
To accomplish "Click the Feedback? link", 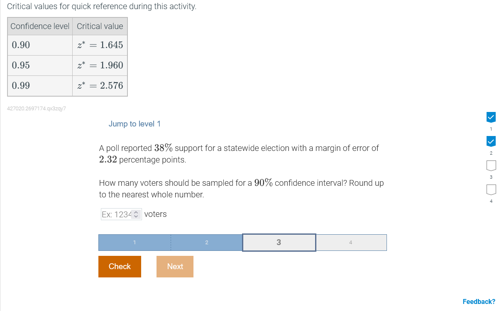I will (479, 301).
